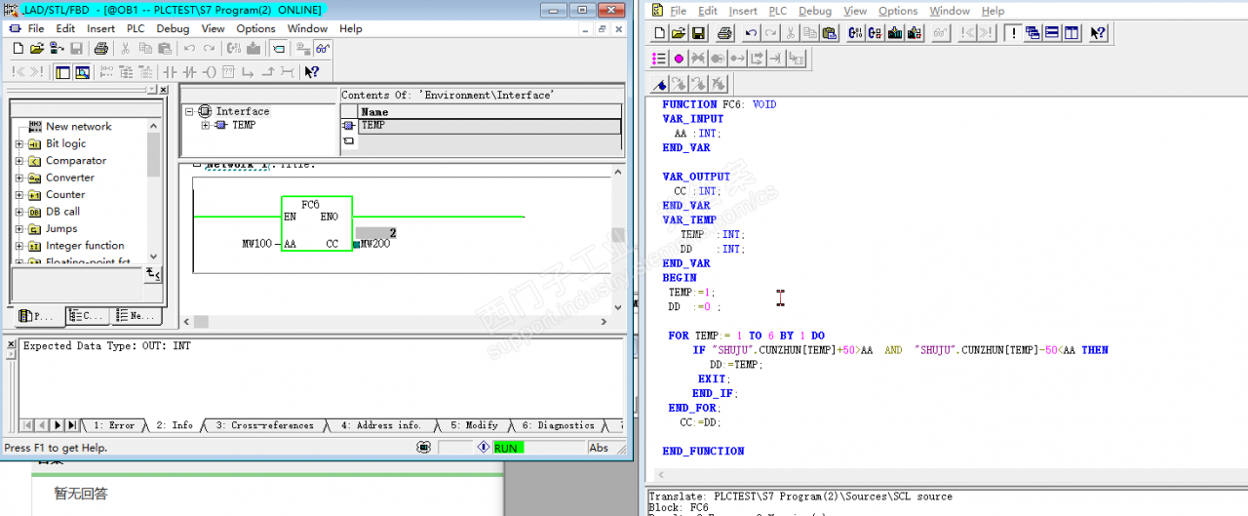The height and width of the screenshot is (516, 1248).
Task: Click the save icon in SCL editor toolbar
Action: (x=698, y=33)
